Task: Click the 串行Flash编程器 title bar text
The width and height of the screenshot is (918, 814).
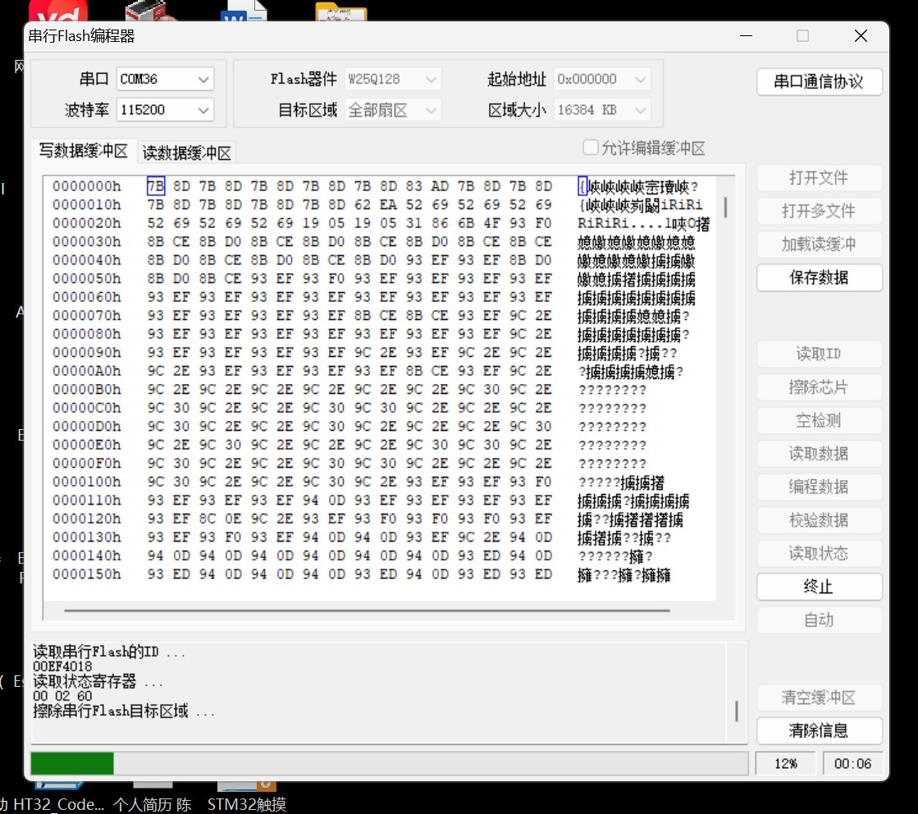Action: 81,36
